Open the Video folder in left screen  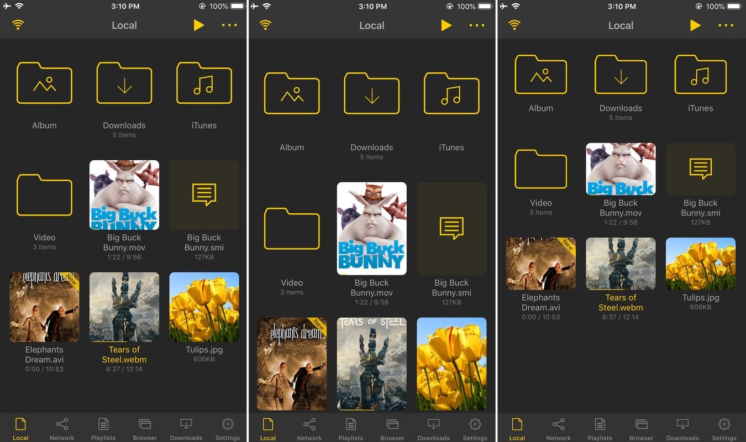[44, 195]
